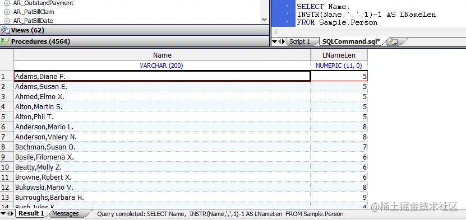Click the Views section icon
Viewport: 466px width, 220px height.
[5, 30]
